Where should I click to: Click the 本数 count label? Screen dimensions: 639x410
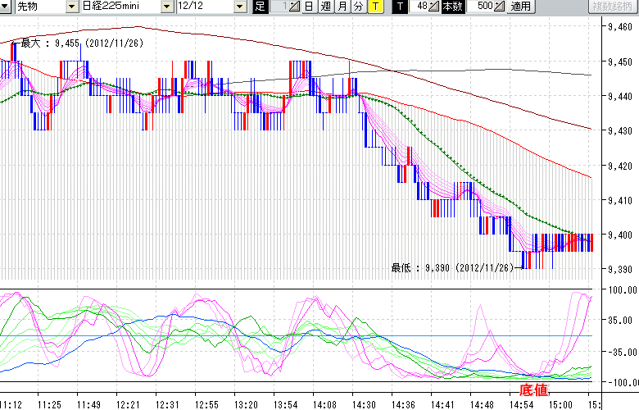tap(451, 7)
